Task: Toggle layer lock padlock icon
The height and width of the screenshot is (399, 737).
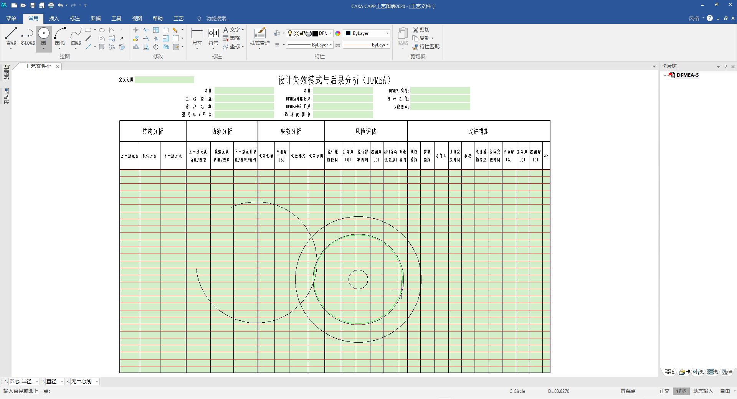Action: [302, 33]
